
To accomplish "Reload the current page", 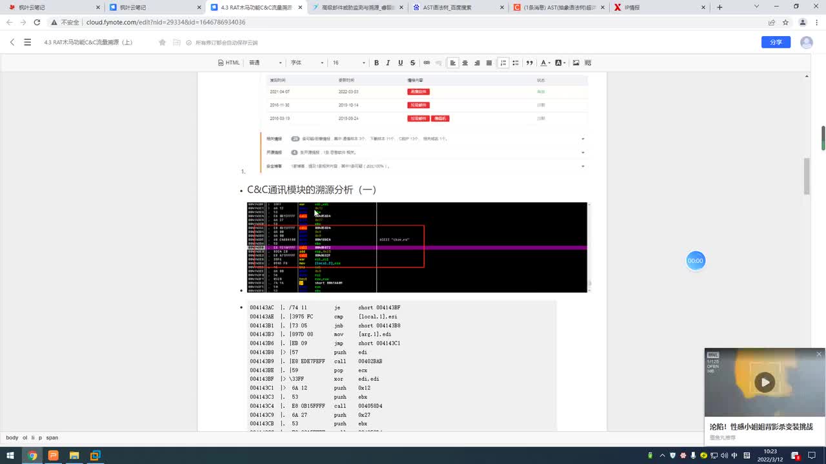I will coord(37,22).
